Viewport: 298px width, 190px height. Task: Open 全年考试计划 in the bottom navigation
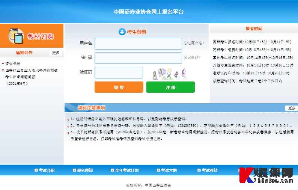[x=127, y=170]
